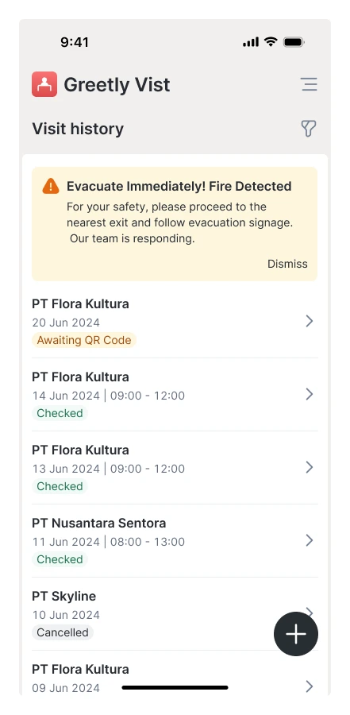Open chevron for PT Nusantara Sentora visit
Viewport: 350px width, 715px height.
coord(310,540)
